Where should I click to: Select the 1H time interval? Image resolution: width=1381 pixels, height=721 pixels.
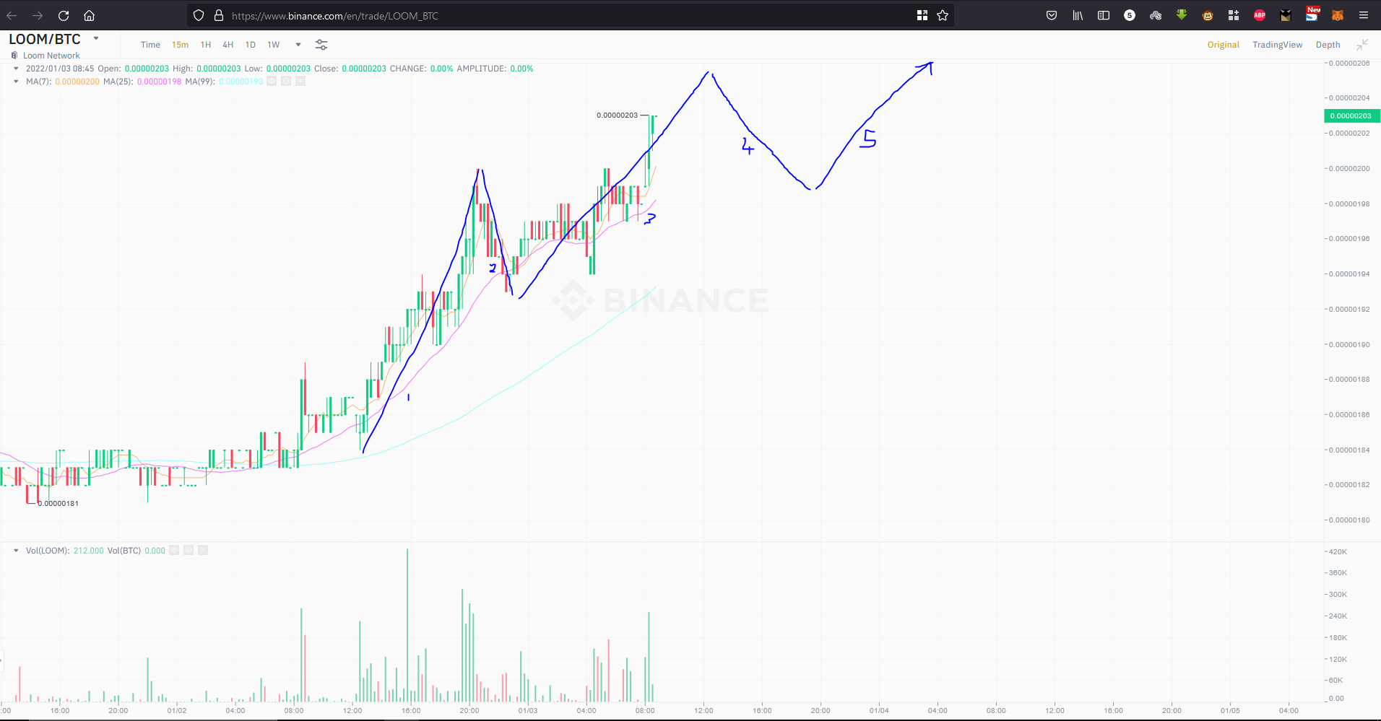coord(206,45)
